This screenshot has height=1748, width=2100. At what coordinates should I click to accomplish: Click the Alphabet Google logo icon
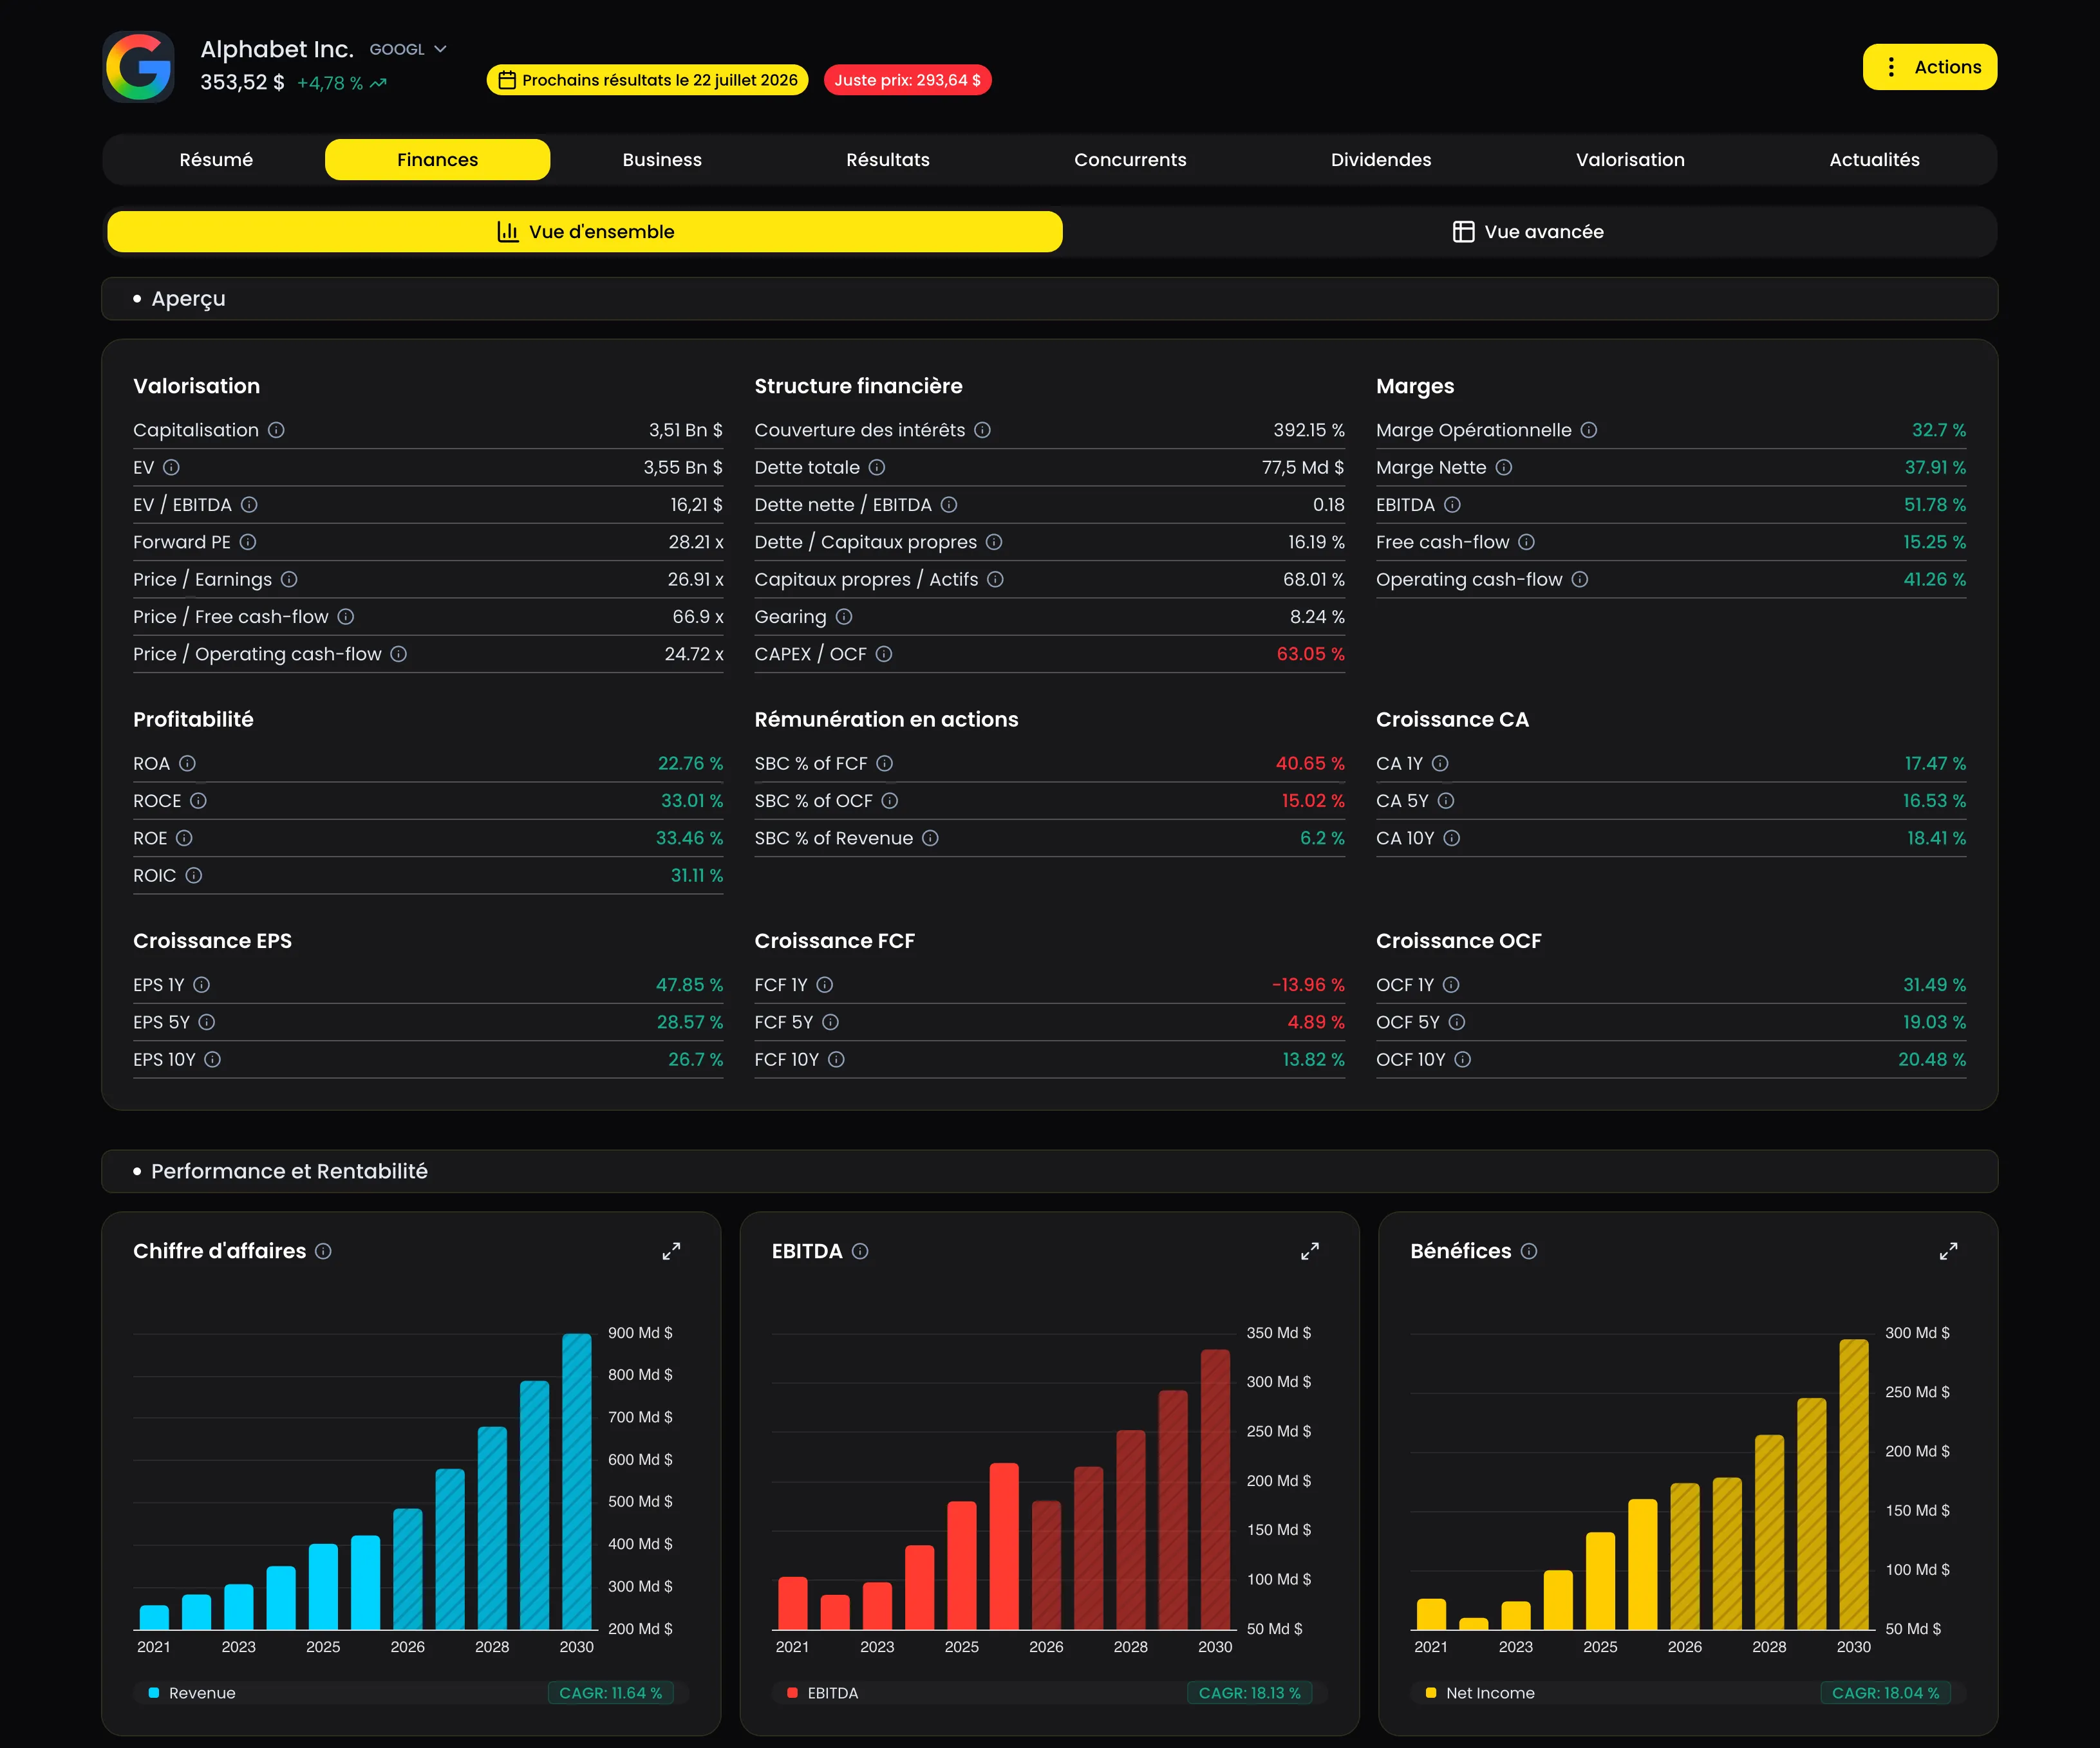click(139, 67)
